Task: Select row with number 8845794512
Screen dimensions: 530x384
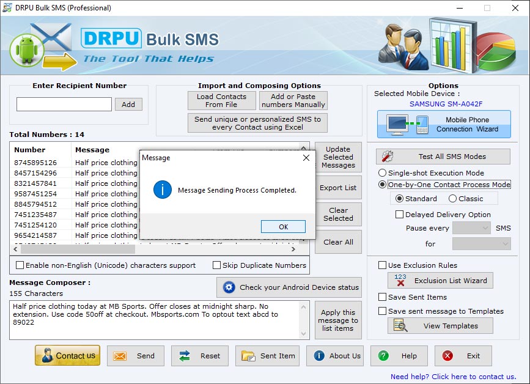Action: point(75,204)
